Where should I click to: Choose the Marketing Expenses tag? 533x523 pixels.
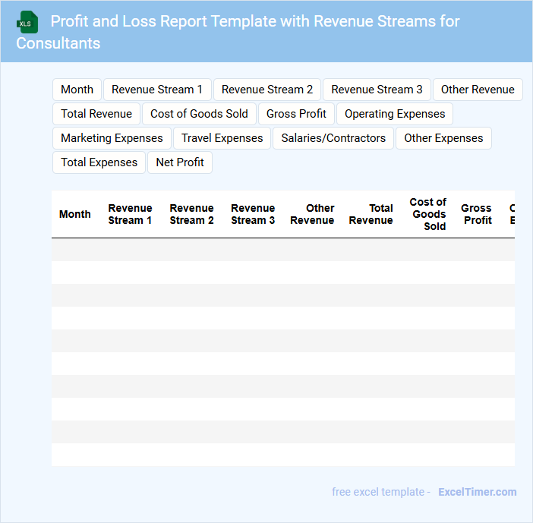(x=112, y=138)
